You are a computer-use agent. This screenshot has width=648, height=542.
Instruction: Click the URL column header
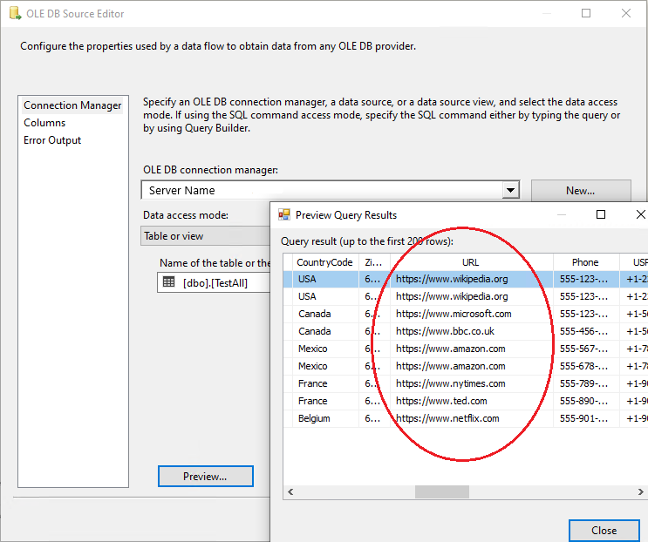[x=470, y=262]
